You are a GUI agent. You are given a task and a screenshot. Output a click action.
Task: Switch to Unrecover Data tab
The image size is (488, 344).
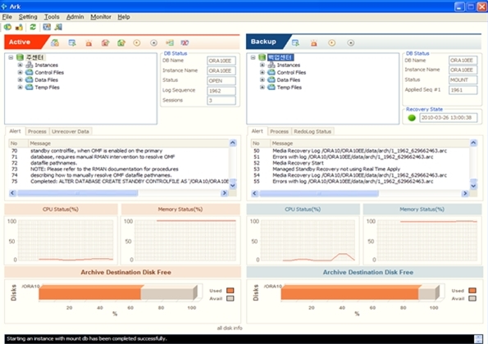71,131
